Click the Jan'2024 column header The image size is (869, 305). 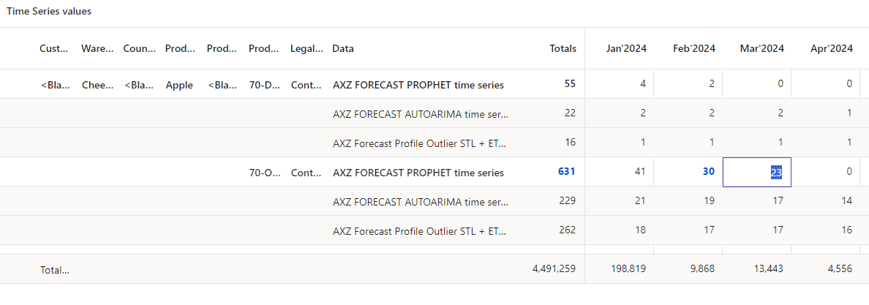[x=626, y=48]
